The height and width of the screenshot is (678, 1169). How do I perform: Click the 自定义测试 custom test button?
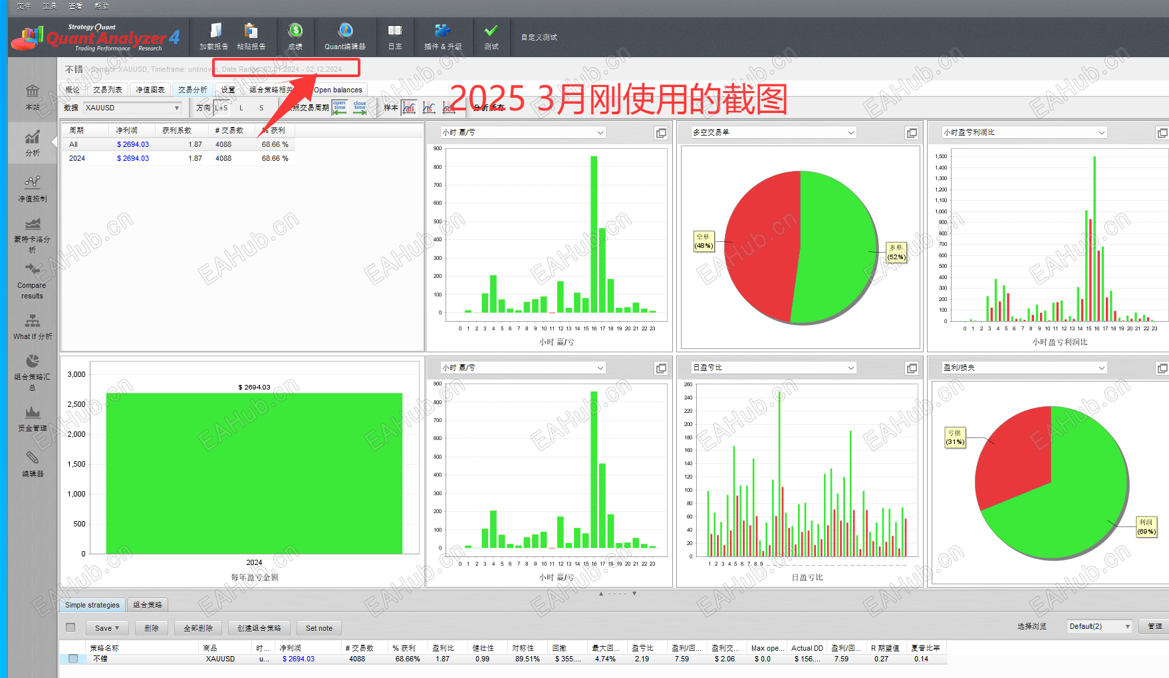[539, 37]
